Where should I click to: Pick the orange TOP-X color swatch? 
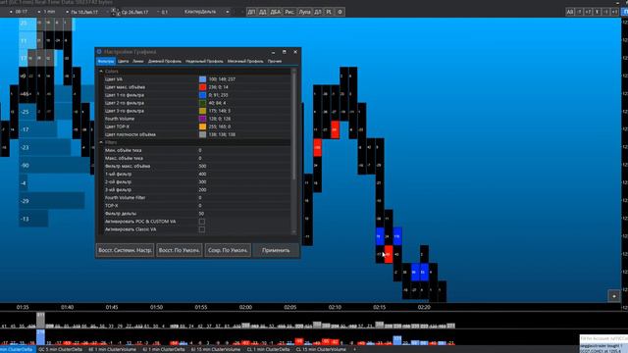[x=203, y=126]
